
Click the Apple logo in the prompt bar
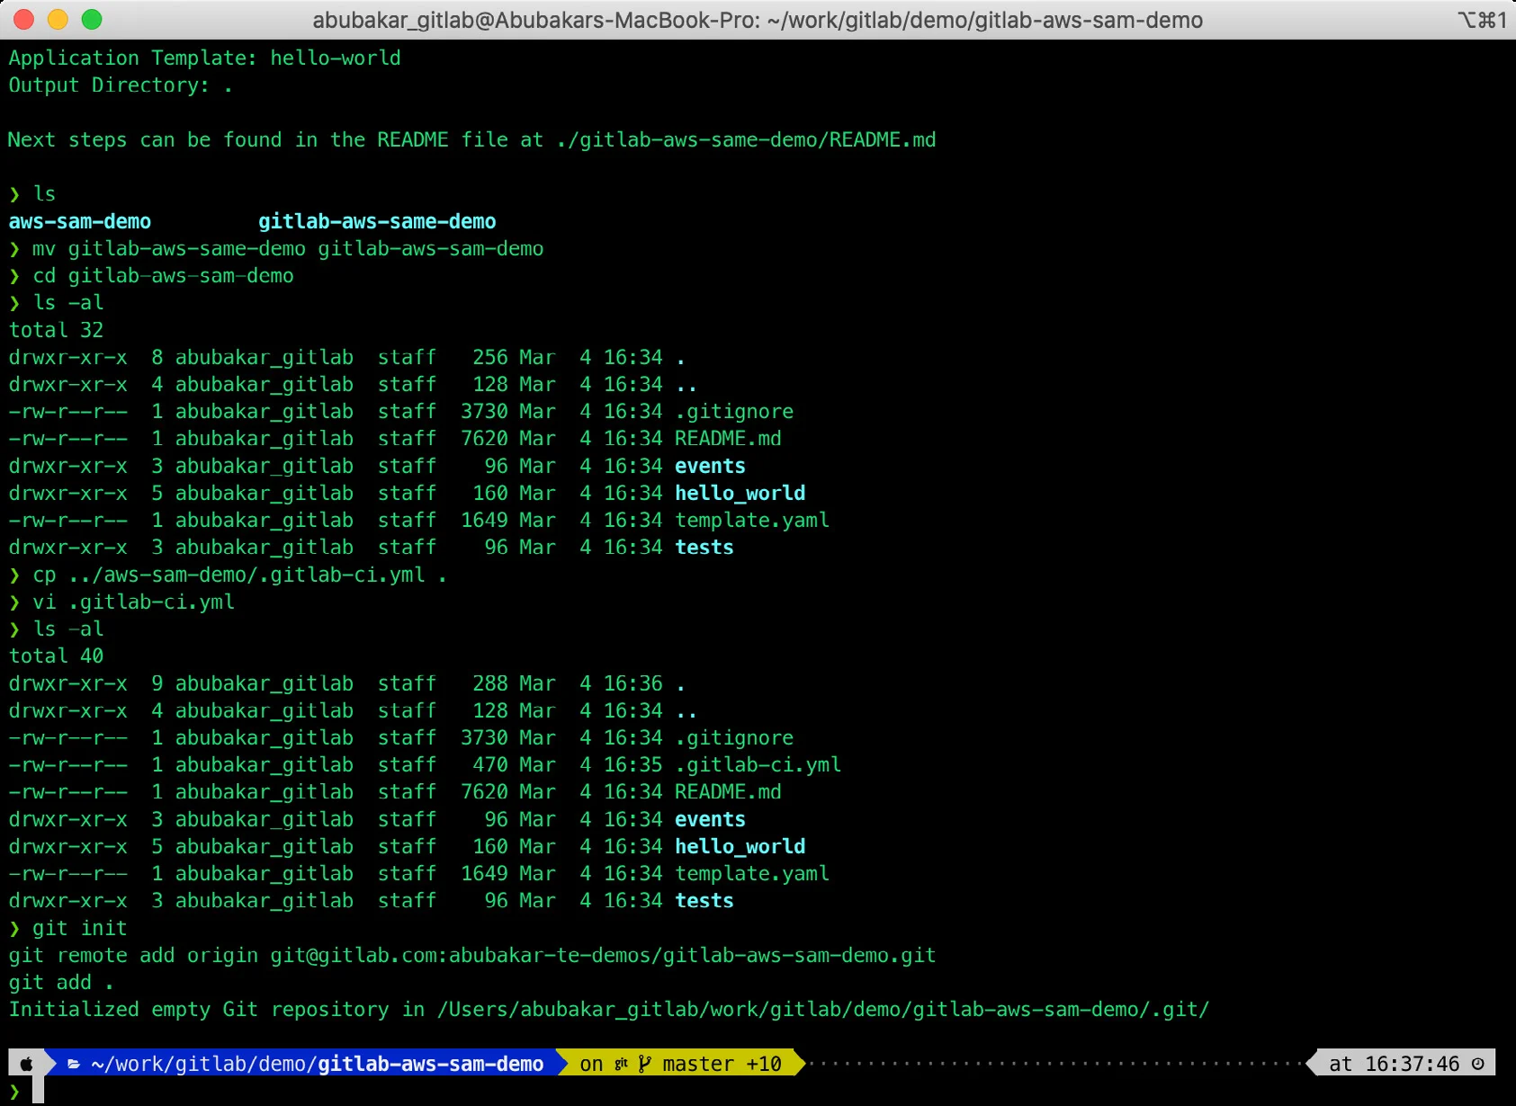[26, 1064]
